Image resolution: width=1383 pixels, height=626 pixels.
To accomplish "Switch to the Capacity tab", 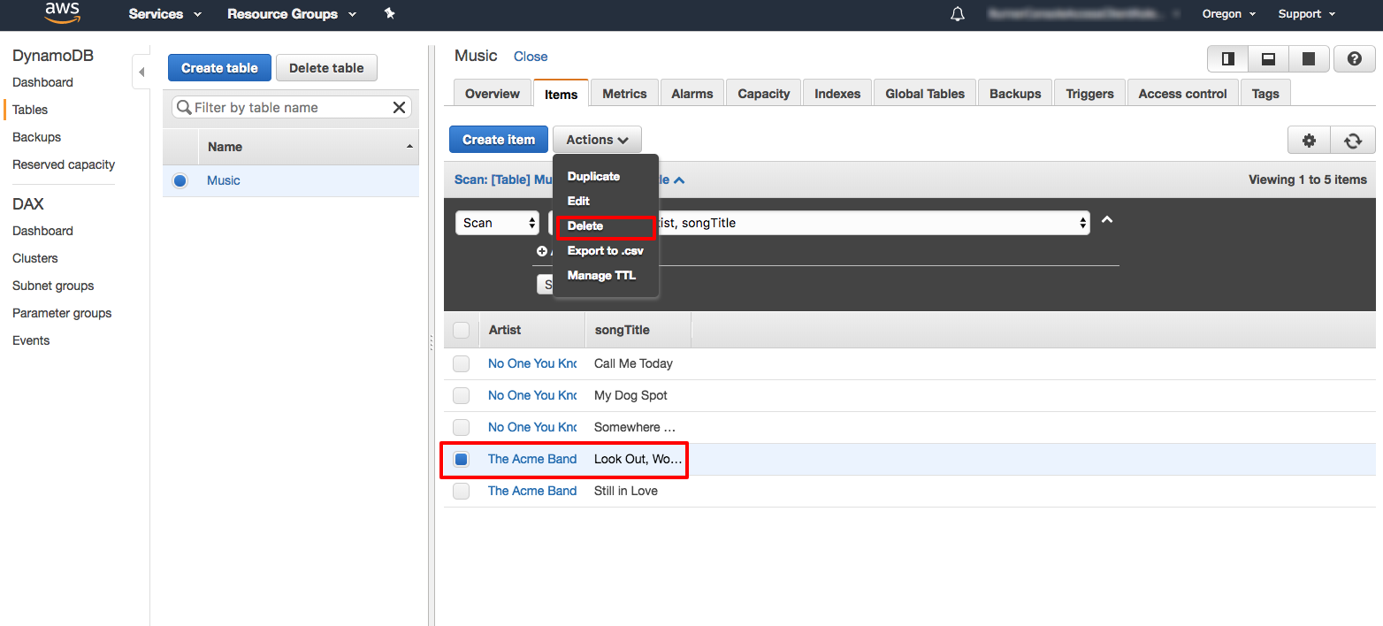I will 764,94.
